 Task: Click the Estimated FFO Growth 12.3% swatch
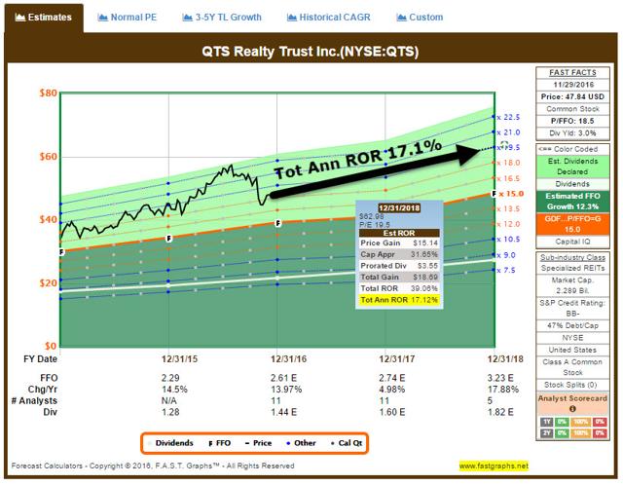572,202
